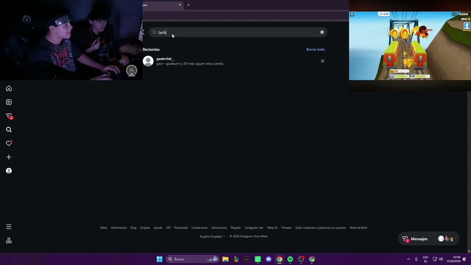Open notifications heart icon
Image resolution: width=471 pixels, height=265 pixels.
(x=9, y=143)
